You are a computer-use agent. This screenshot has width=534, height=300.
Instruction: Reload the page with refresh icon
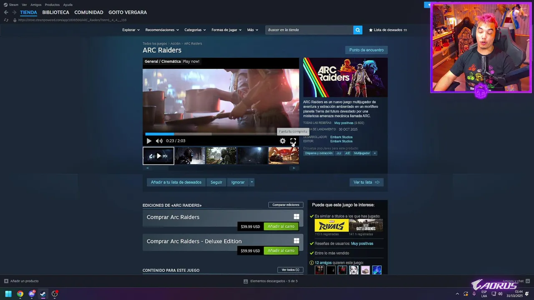pos(6,20)
